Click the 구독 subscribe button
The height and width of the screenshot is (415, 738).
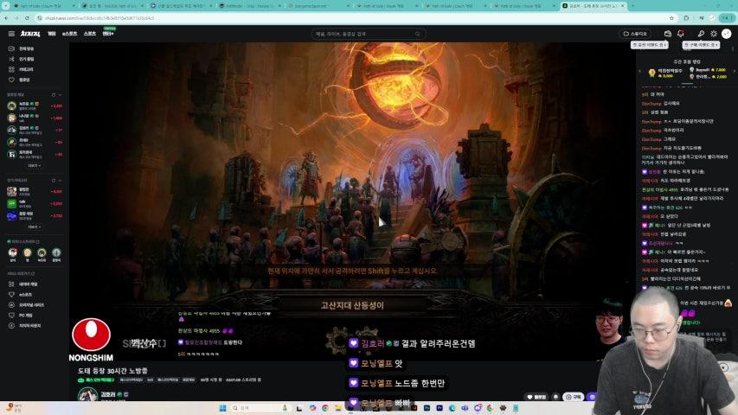[573, 397]
